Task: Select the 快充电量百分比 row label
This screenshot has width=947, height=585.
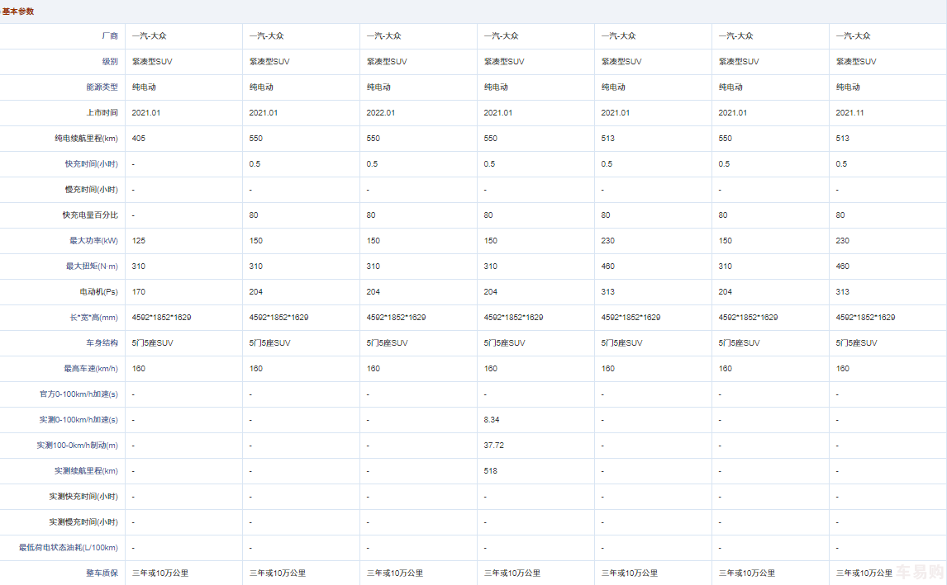Action: tap(91, 215)
